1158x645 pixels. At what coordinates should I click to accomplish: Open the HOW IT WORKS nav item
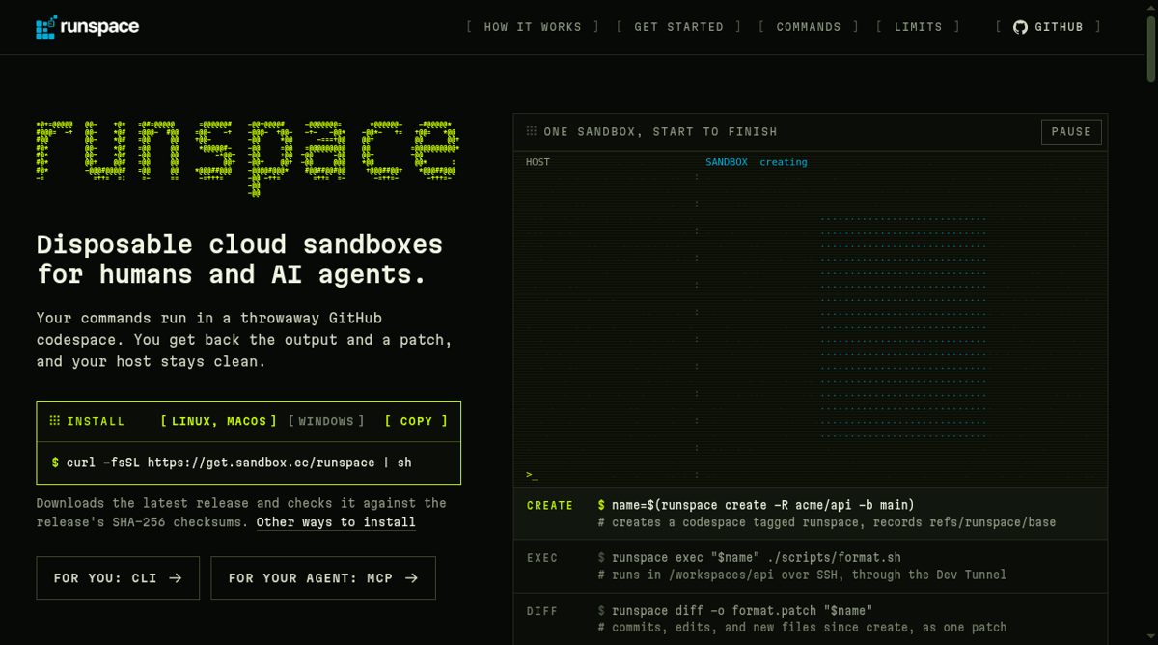(533, 27)
